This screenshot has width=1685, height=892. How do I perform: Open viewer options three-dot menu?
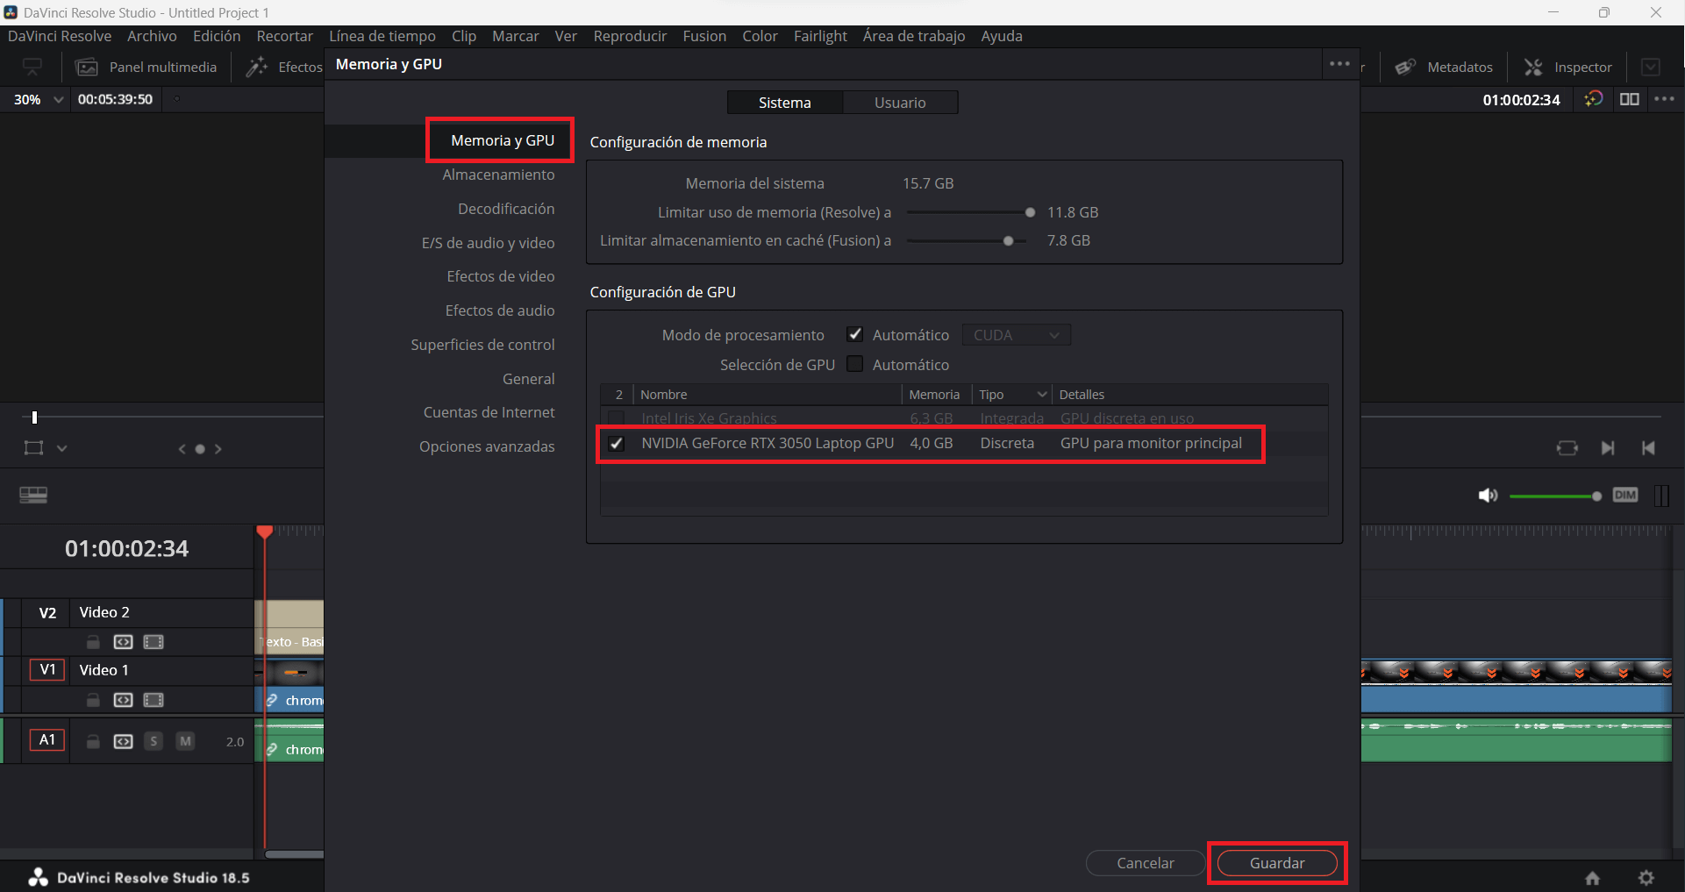click(x=1664, y=99)
